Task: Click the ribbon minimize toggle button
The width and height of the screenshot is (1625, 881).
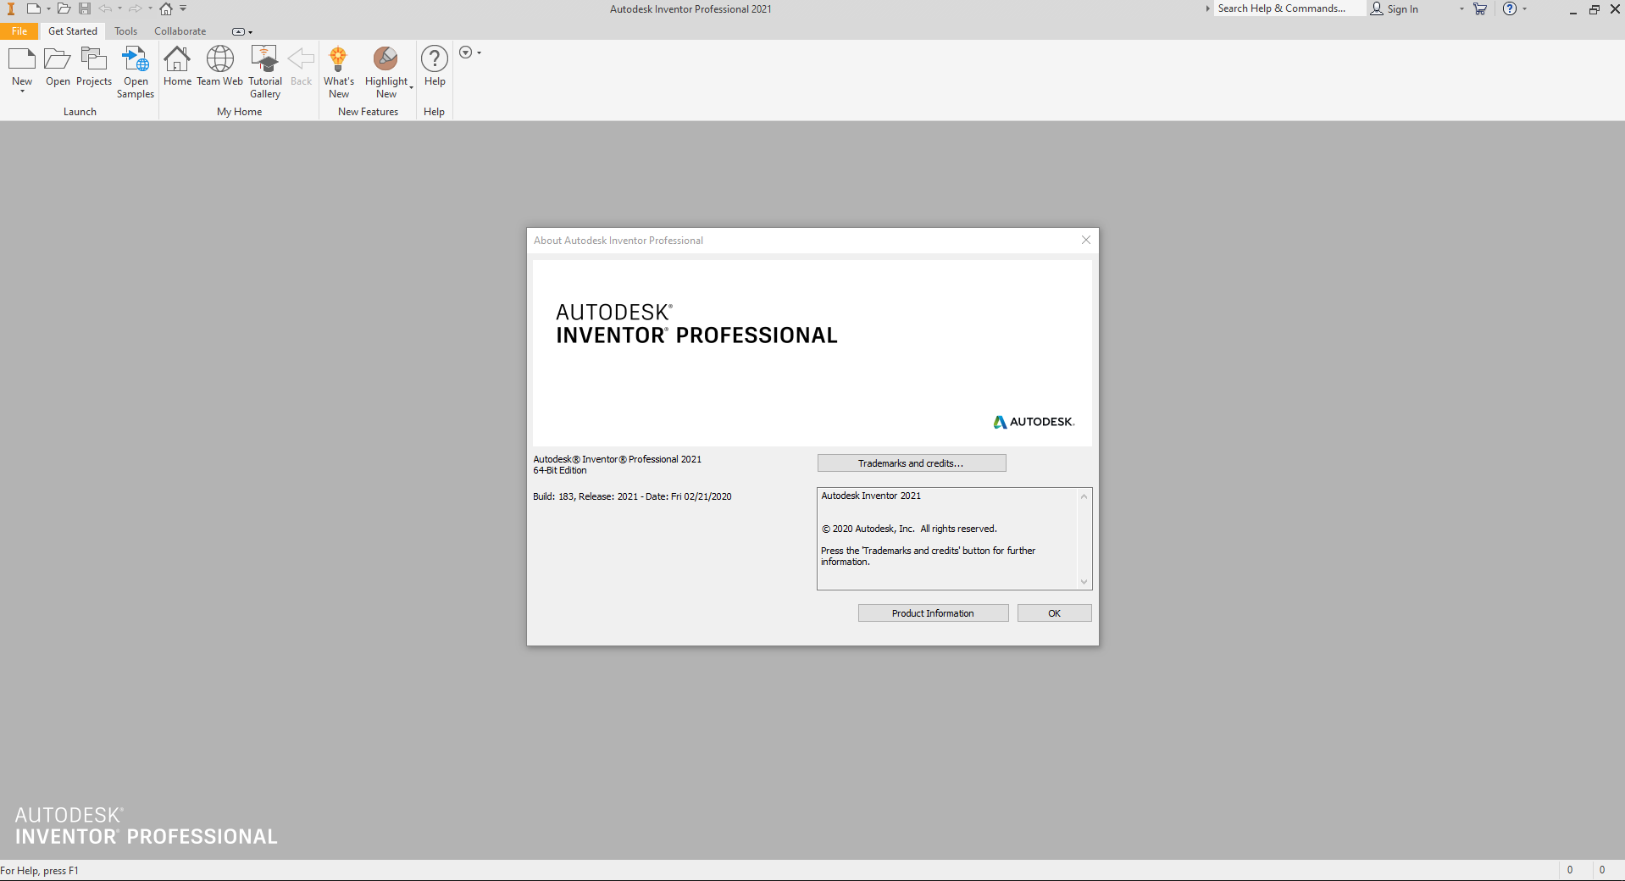Action: (238, 32)
